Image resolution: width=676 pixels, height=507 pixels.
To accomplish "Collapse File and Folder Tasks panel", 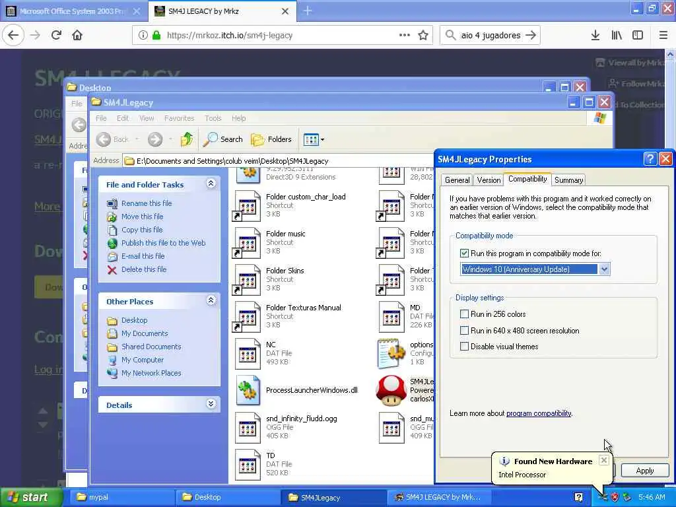I will 211,184.
